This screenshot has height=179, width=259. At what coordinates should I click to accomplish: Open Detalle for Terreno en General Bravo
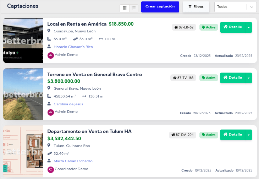pyautogui.click(x=233, y=78)
